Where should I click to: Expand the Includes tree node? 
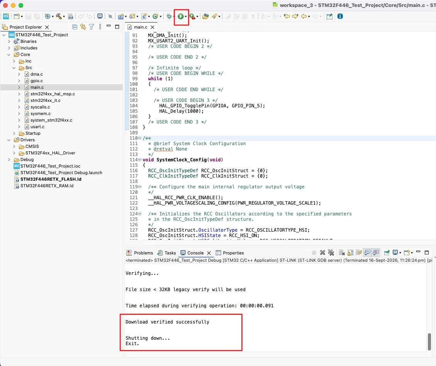tap(9, 48)
